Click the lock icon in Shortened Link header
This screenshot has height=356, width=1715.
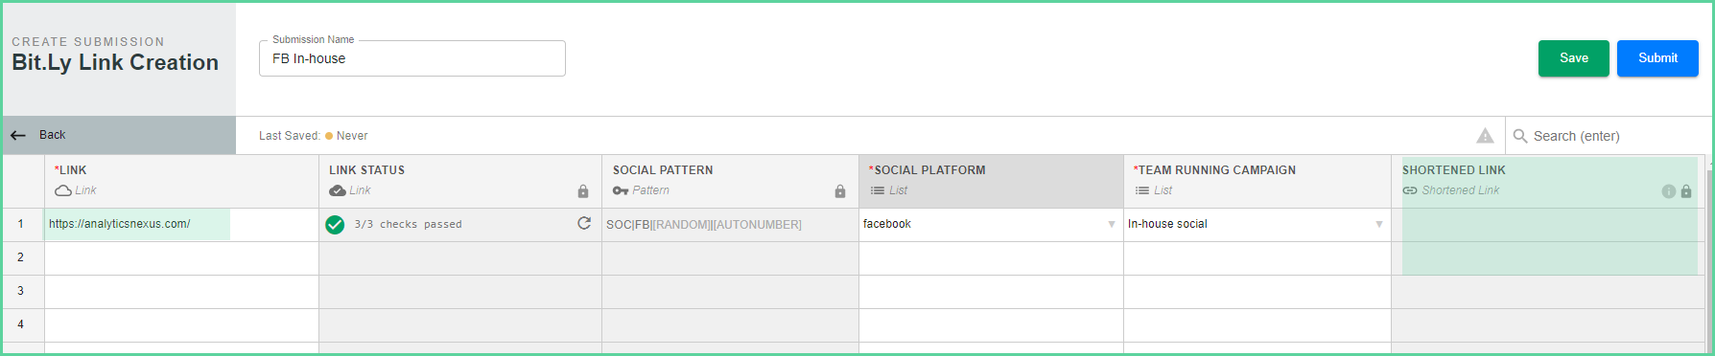tap(1686, 191)
